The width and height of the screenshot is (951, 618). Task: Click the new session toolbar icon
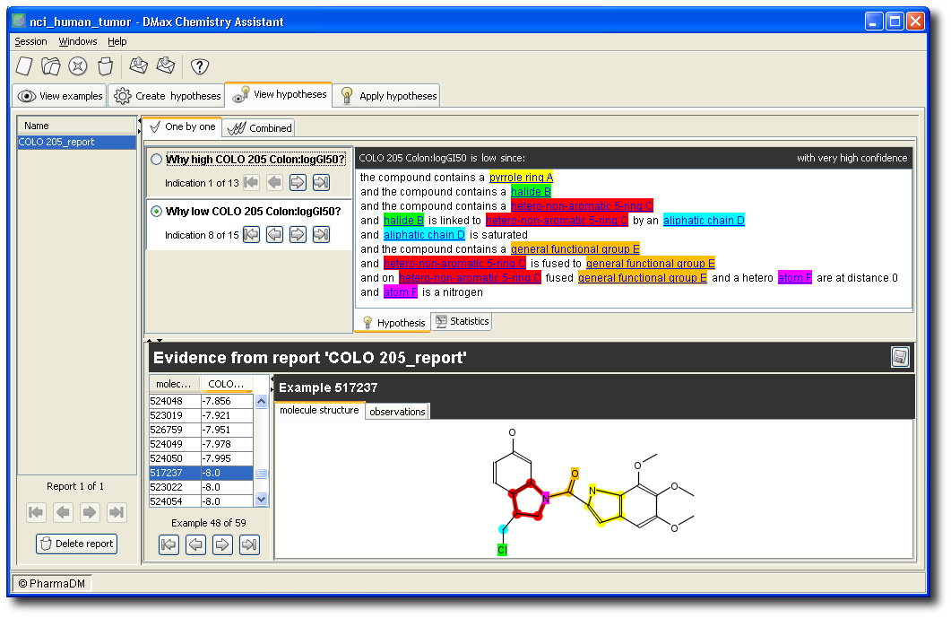click(25, 65)
